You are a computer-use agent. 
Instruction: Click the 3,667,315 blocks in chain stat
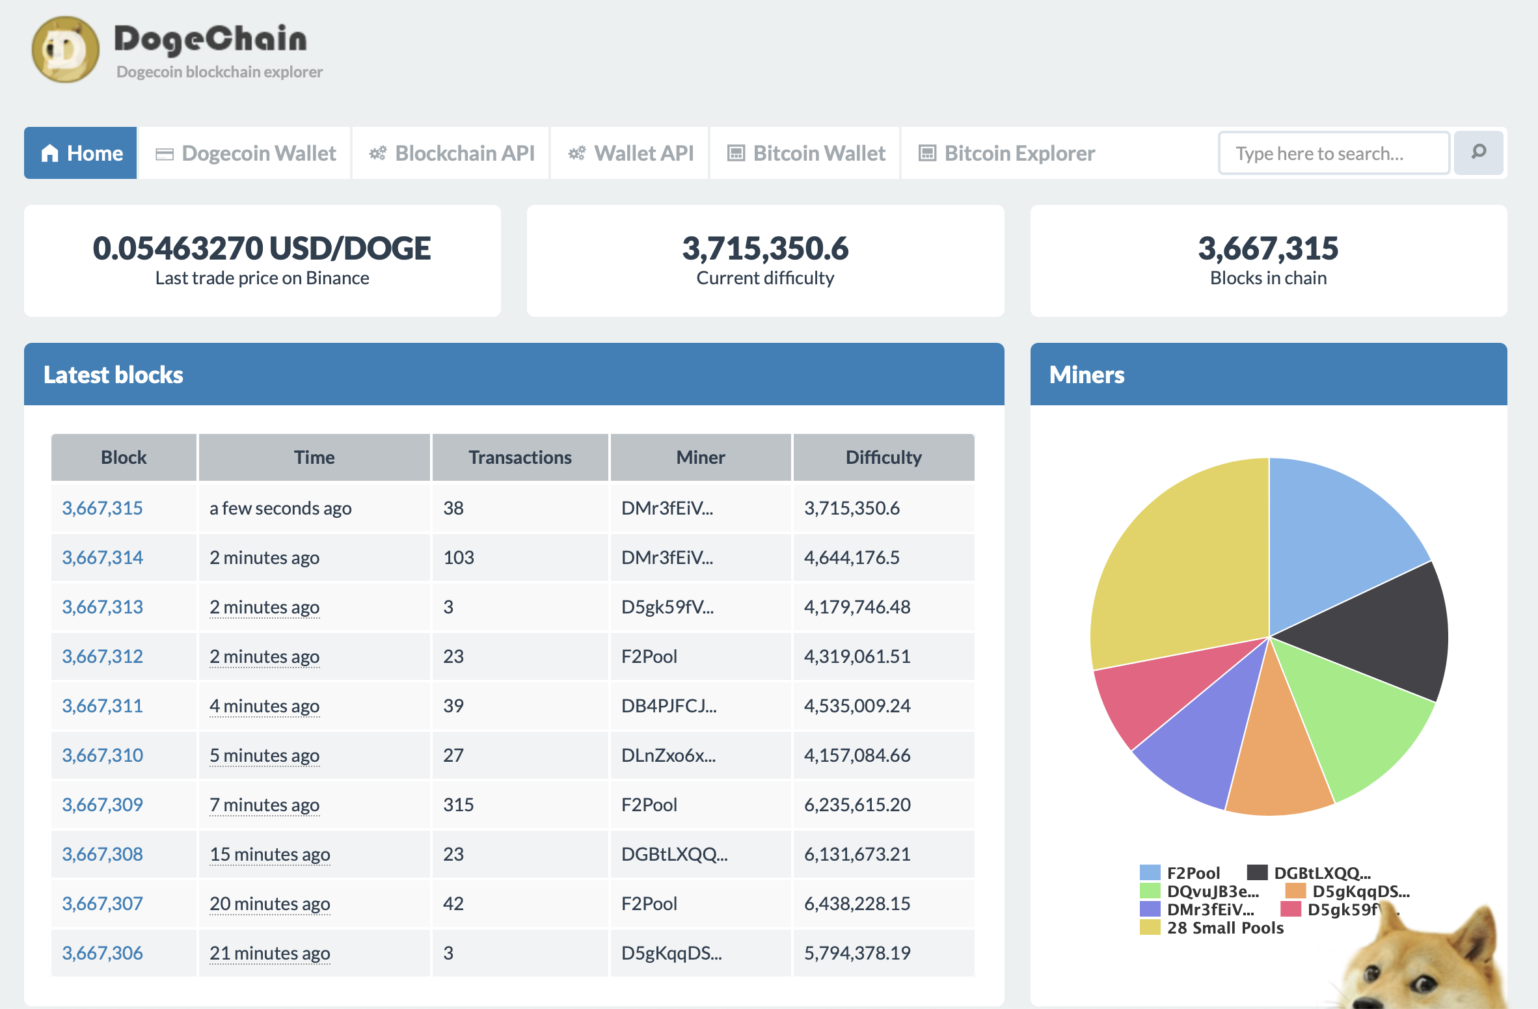tap(1268, 248)
